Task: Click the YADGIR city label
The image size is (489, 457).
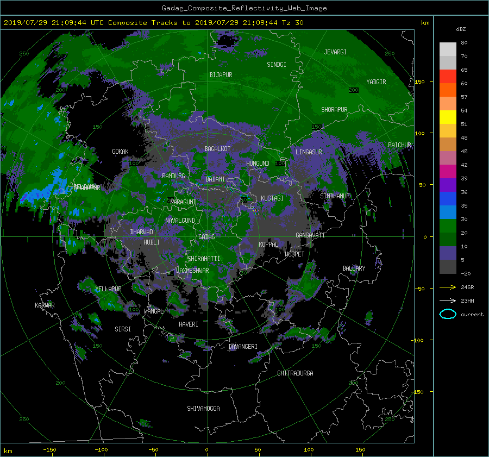Action: (376, 82)
